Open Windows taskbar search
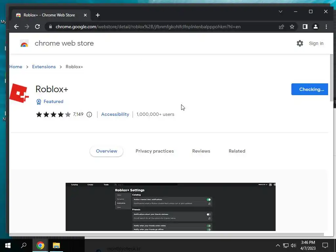This screenshot has height=252, width=336. (24, 245)
